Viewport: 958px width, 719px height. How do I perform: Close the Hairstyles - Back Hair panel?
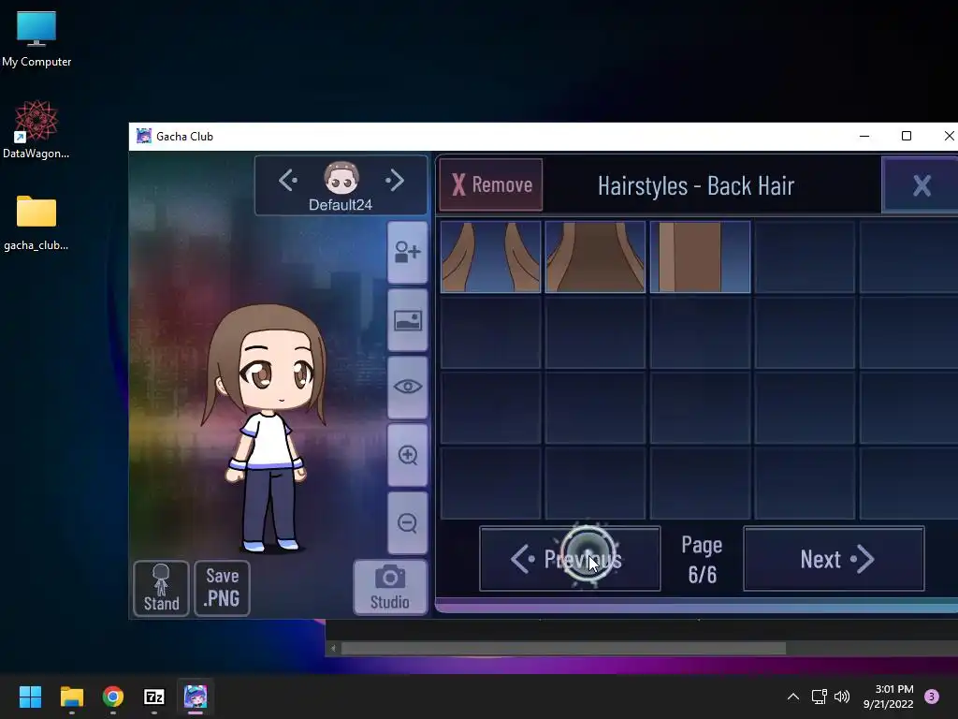coord(921,185)
